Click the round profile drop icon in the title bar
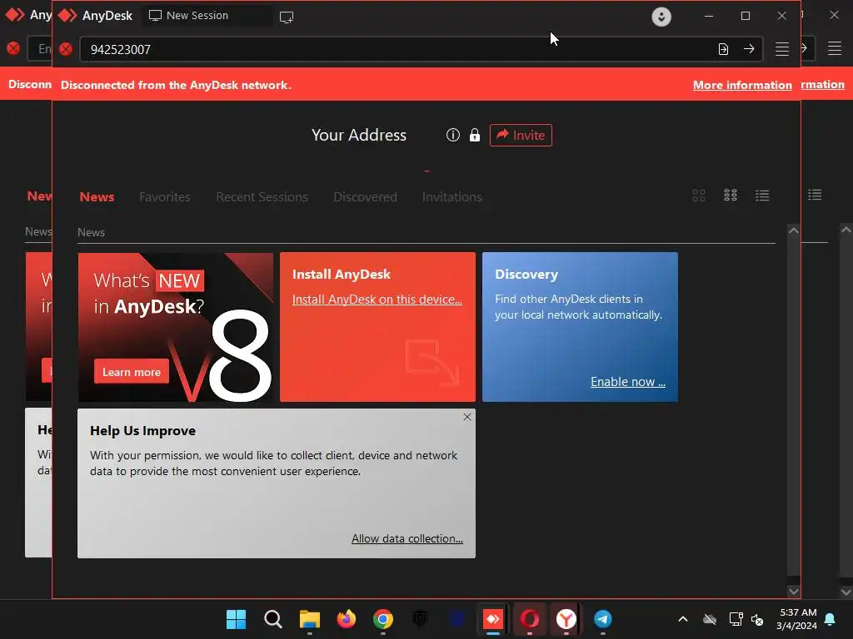 661,17
